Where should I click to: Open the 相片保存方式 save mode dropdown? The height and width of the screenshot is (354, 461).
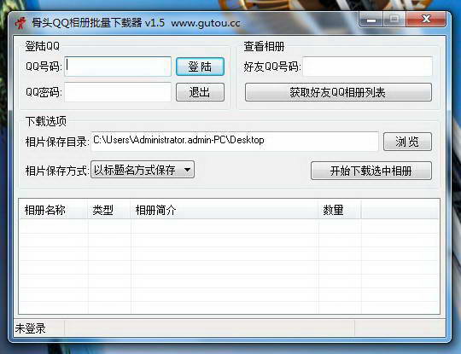point(143,170)
